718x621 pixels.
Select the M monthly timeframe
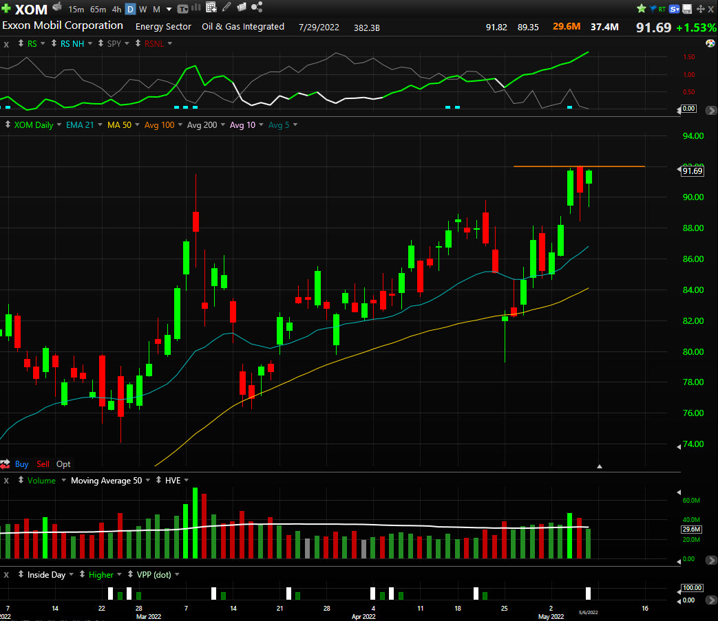pos(156,9)
